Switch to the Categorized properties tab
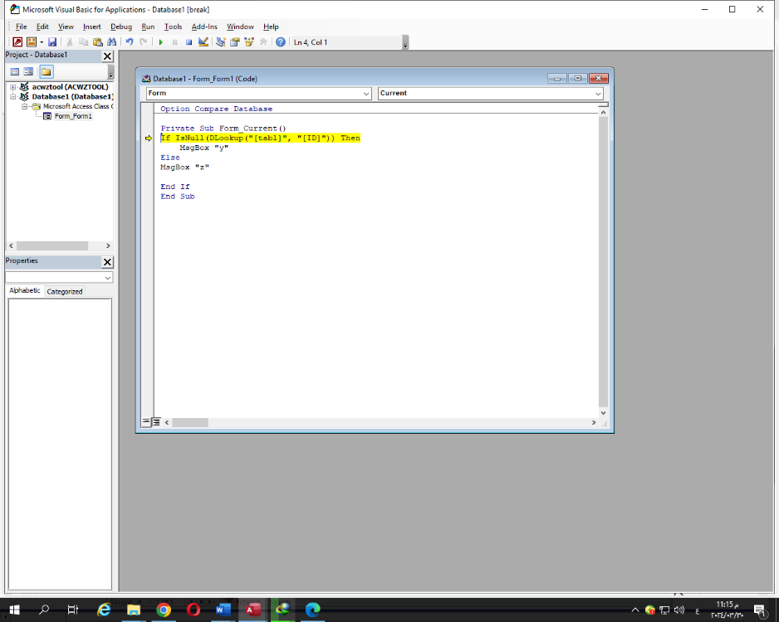 tap(65, 292)
